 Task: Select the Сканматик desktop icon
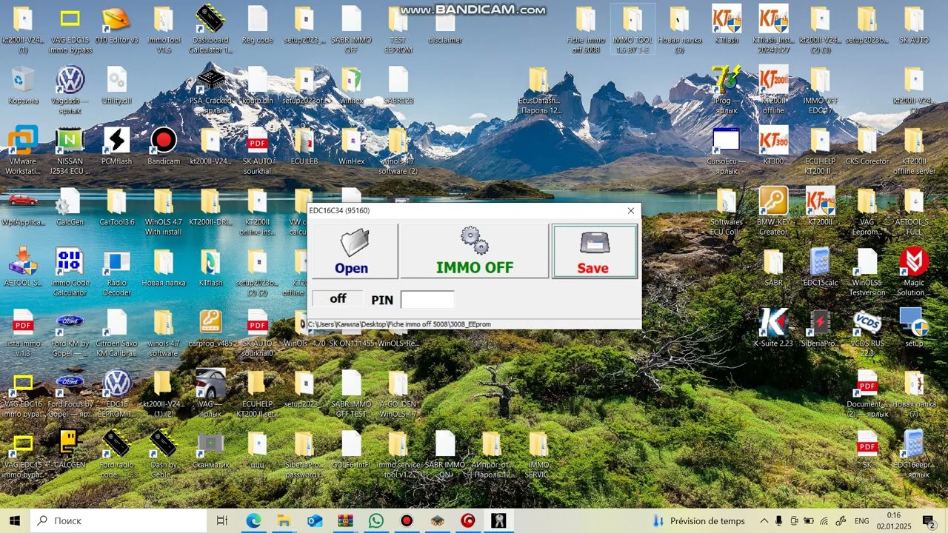211,450
